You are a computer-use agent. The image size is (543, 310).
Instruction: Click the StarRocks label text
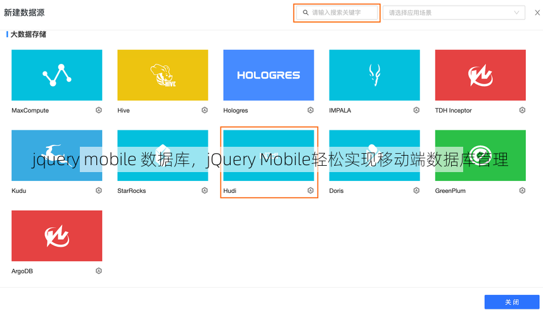(x=132, y=191)
